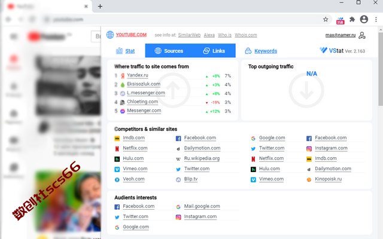The height and width of the screenshot is (239, 383).
Task: Click the large upload arrow circle icon
Action: [x=173, y=90]
